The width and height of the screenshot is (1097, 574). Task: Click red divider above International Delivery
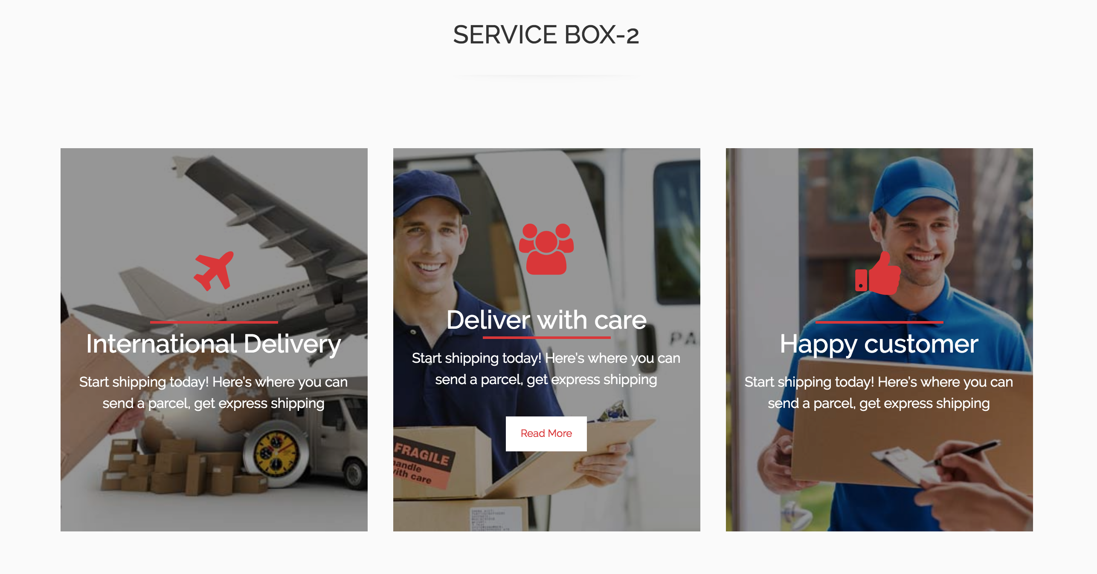214,322
